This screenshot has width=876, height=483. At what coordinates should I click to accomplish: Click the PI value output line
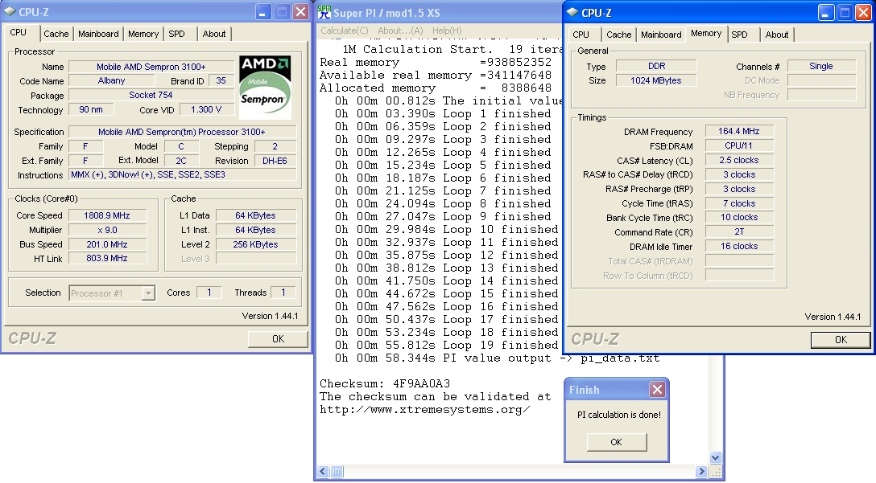click(498, 358)
